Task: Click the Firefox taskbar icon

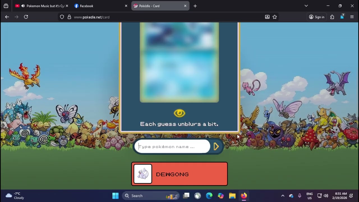Action: (x=244, y=196)
